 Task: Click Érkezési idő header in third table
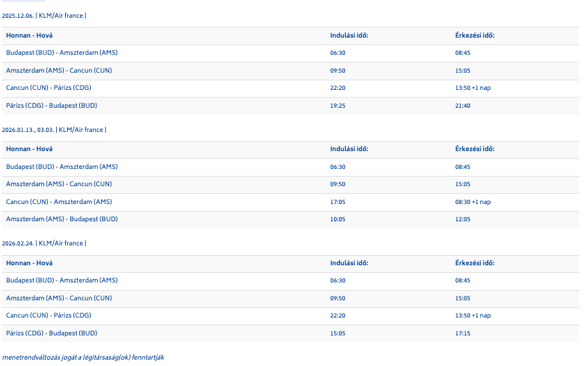coord(475,263)
